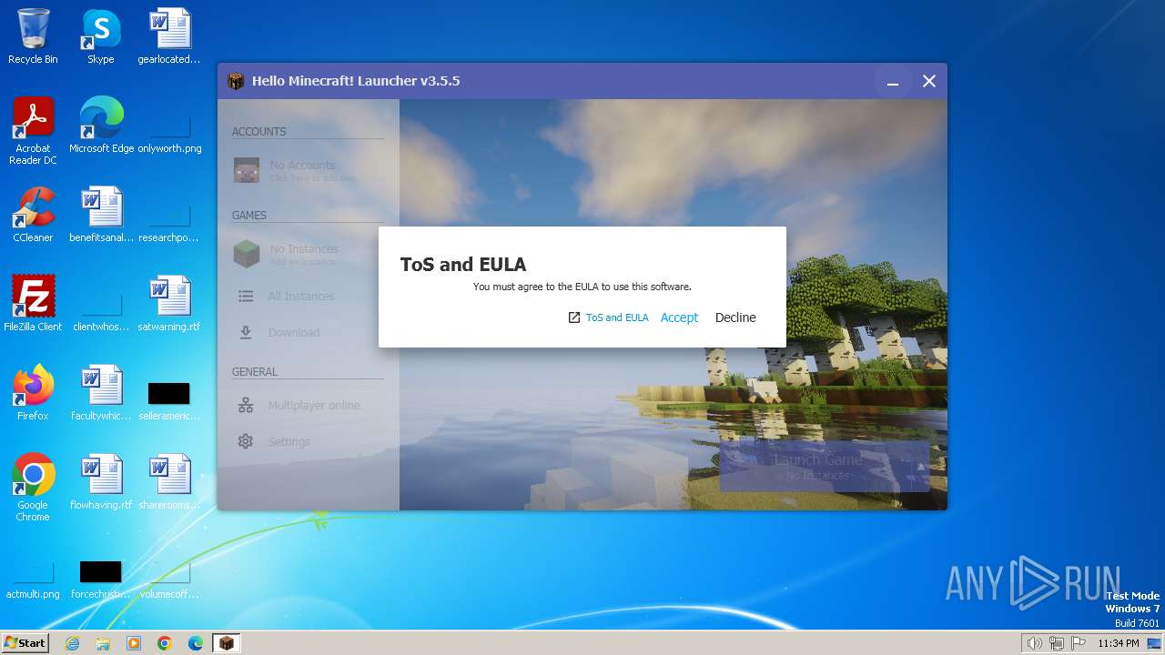Select the FileZilla Client shortcut
Image resolution: width=1165 pixels, height=655 pixels.
click(33, 305)
